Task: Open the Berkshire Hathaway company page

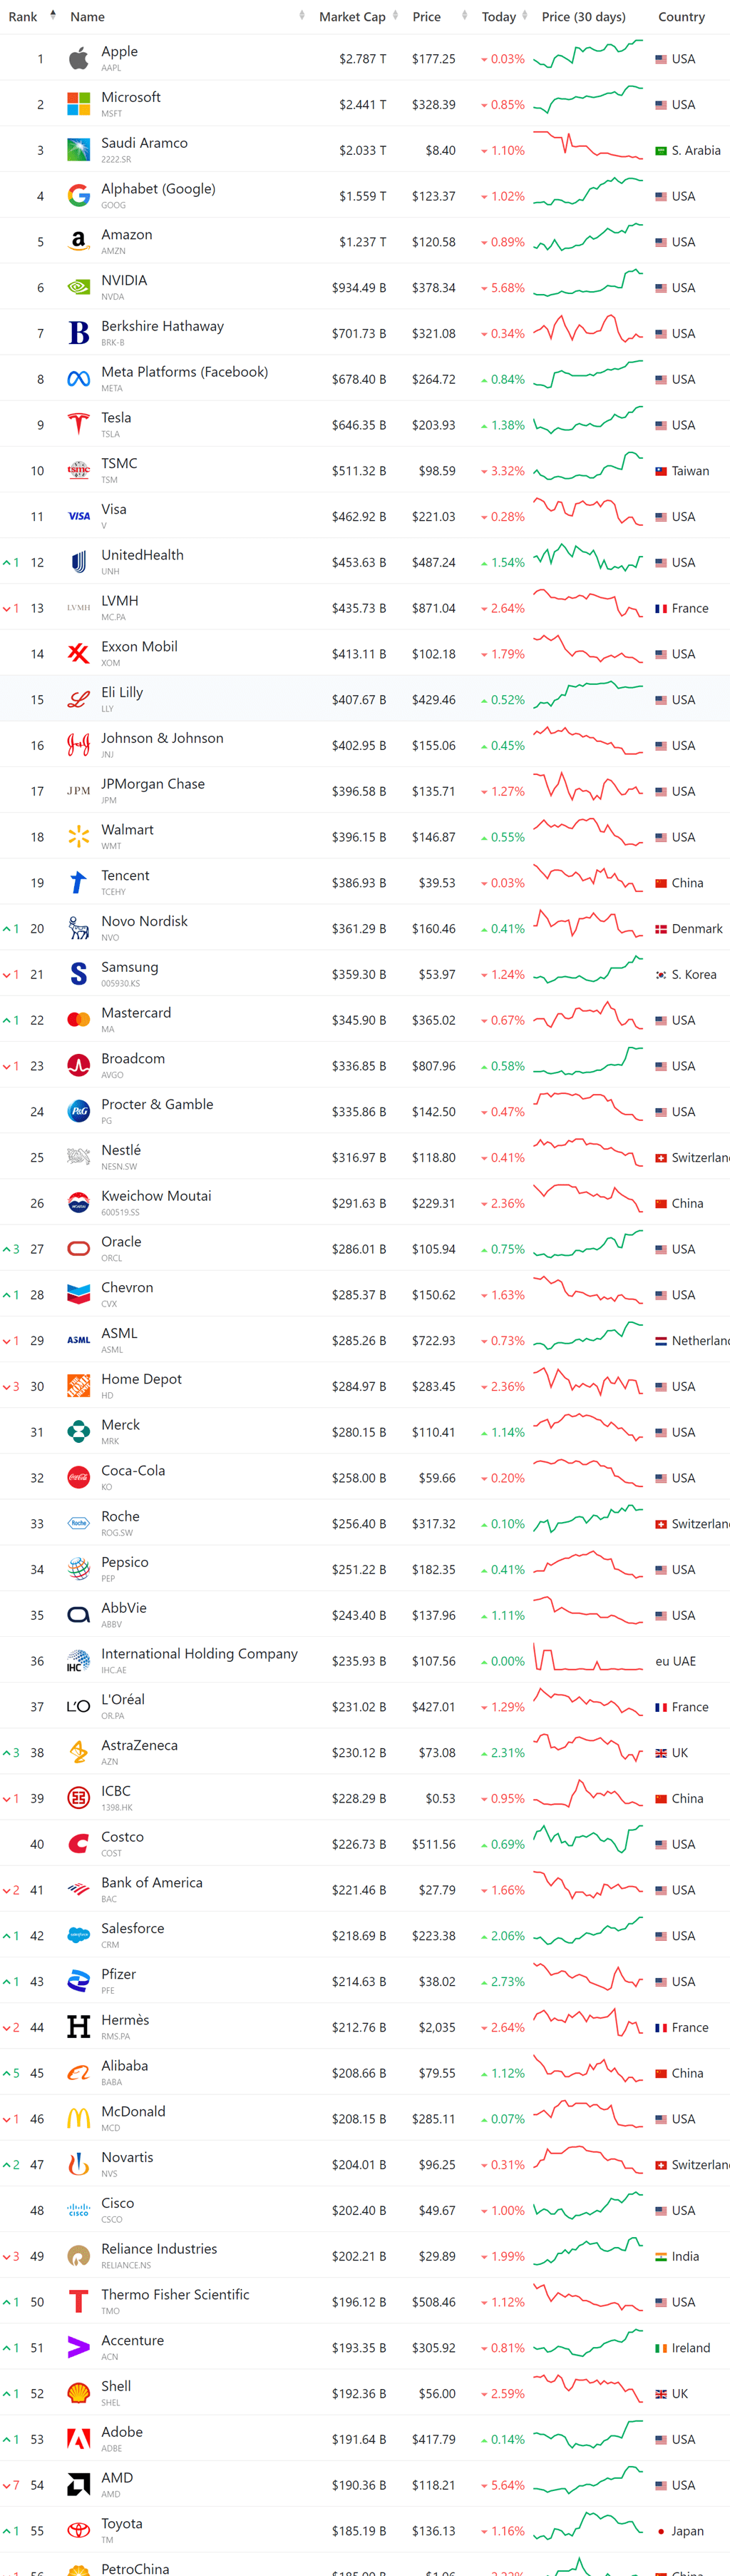Action: pos(162,326)
